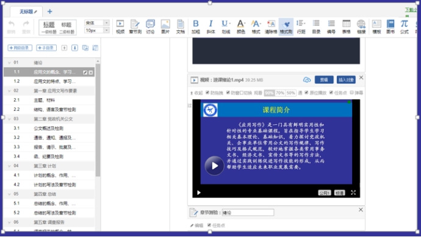This screenshot has width=421, height=237.
Task: Apply italic with the I icon
Action: 210,27
